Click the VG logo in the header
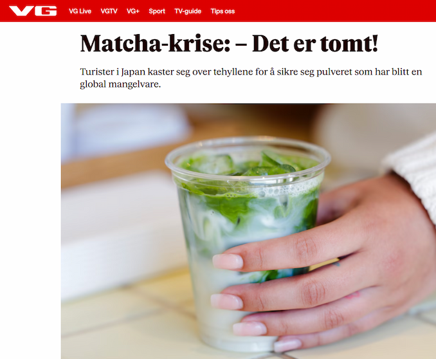Screen dimensions: 436x359 pyautogui.click(x=33, y=11)
